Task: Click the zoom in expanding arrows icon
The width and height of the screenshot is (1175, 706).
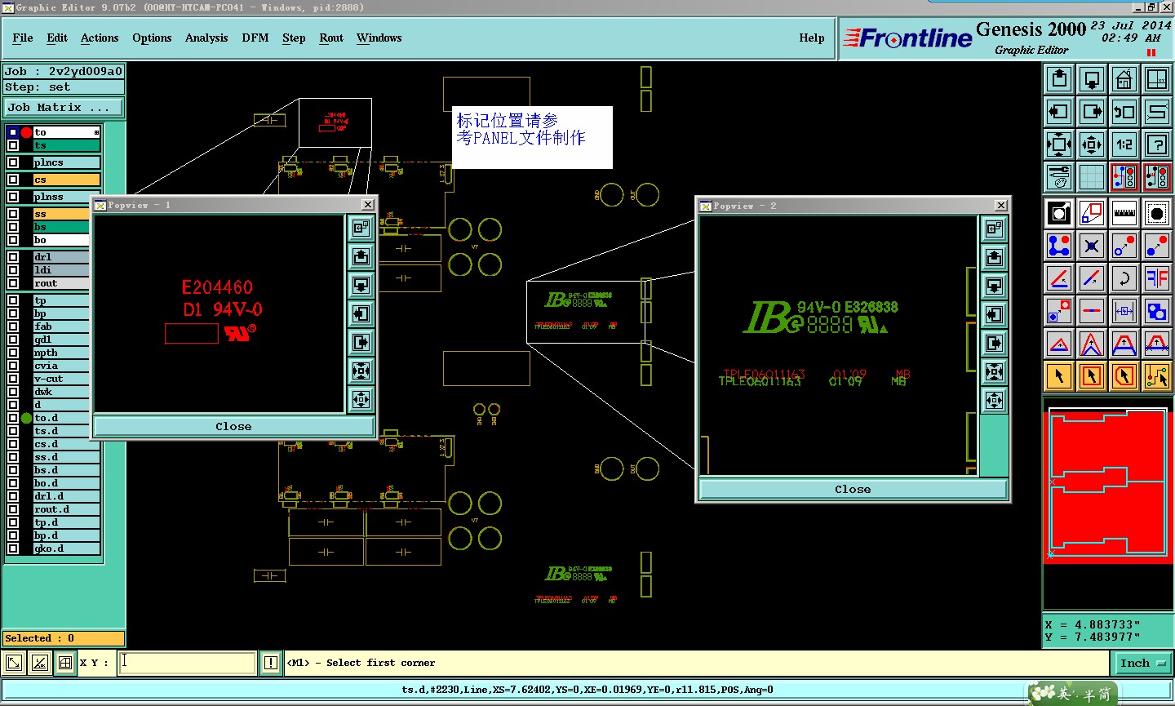Action: coord(1059,144)
